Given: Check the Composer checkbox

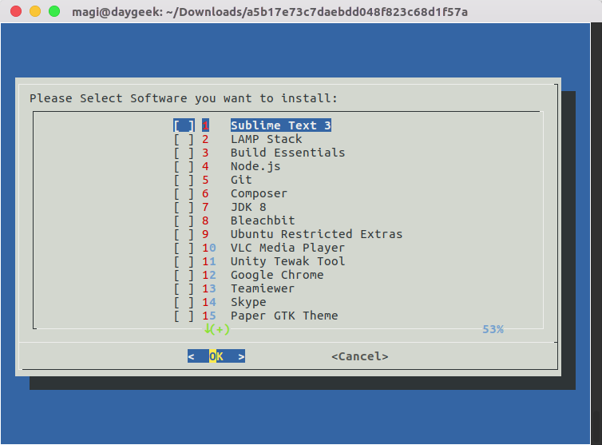Looking at the screenshot, I should coord(184,193).
